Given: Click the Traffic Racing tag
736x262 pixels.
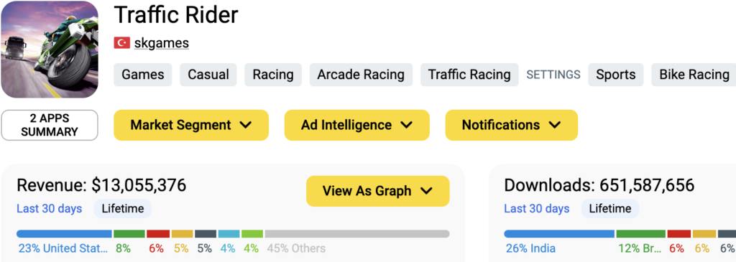Looking at the screenshot, I should (469, 75).
